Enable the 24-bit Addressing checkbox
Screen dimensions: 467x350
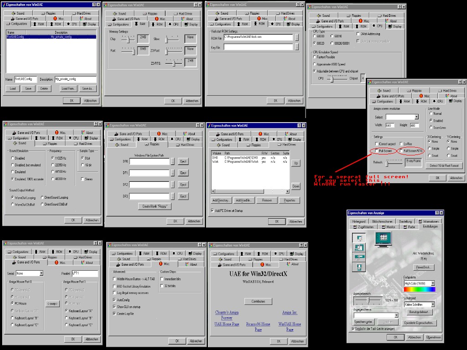click(358, 34)
